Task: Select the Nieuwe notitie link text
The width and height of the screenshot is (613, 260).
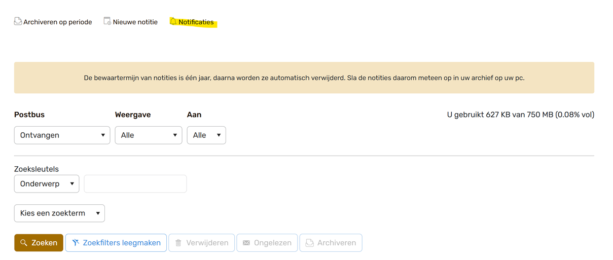Action: click(135, 22)
